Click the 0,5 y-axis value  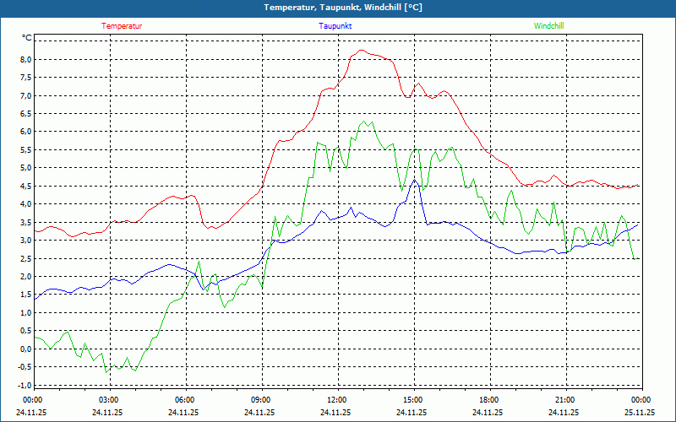pyautogui.click(x=26, y=331)
